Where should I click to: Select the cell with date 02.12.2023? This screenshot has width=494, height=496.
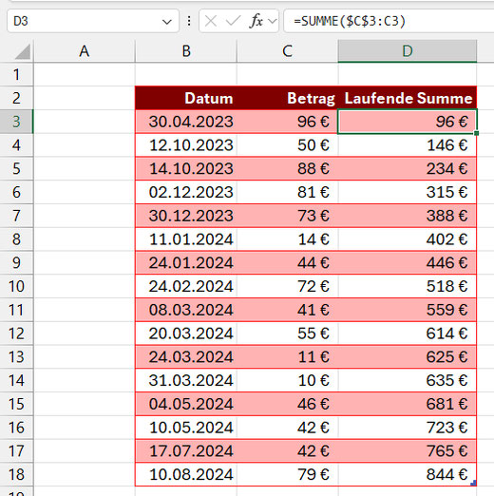pos(186,192)
